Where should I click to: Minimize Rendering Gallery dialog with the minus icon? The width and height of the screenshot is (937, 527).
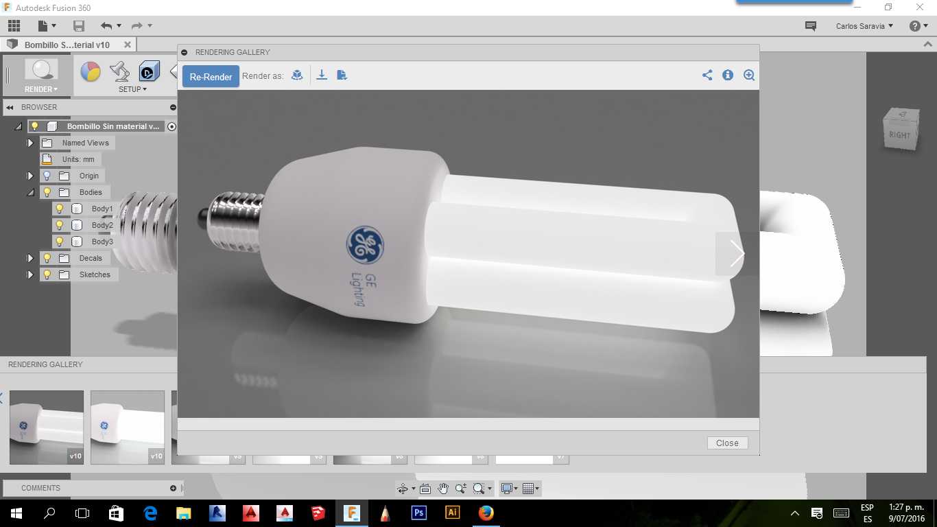coord(184,52)
